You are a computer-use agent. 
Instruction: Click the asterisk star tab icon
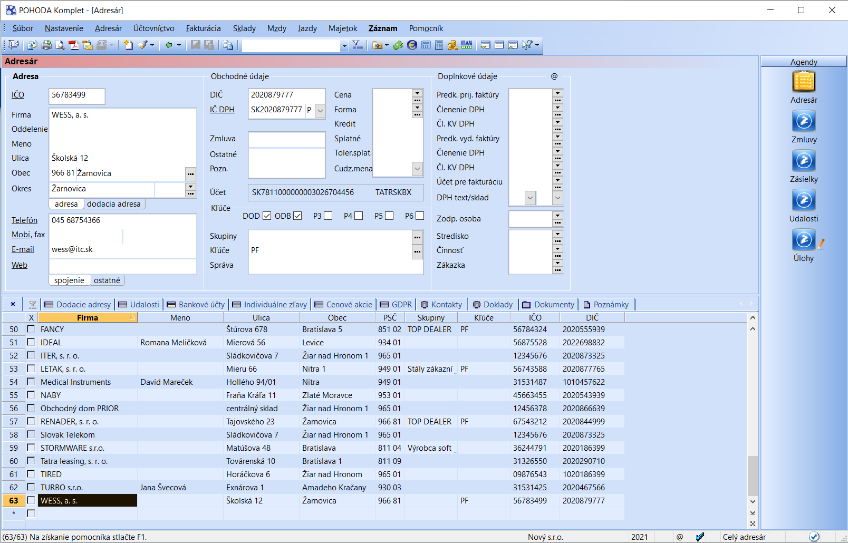(13, 304)
